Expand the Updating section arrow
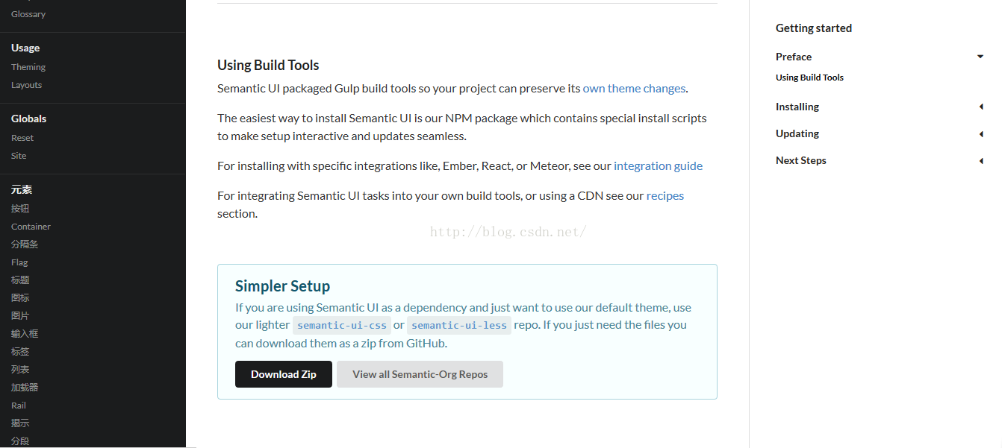1002x448 pixels. pos(981,133)
